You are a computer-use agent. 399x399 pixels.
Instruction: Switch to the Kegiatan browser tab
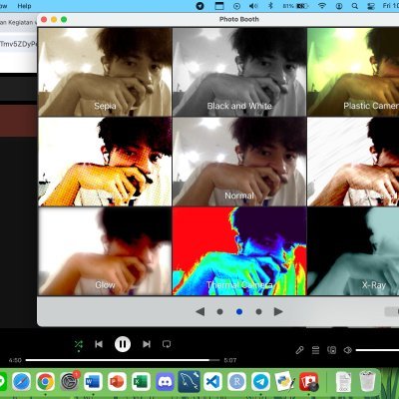click(x=17, y=23)
